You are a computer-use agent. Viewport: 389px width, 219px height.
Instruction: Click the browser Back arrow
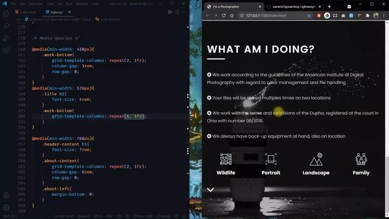click(207, 15)
